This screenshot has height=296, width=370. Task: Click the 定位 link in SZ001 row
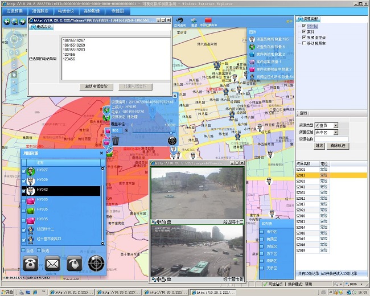pyautogui.click(x=324, y=169)
